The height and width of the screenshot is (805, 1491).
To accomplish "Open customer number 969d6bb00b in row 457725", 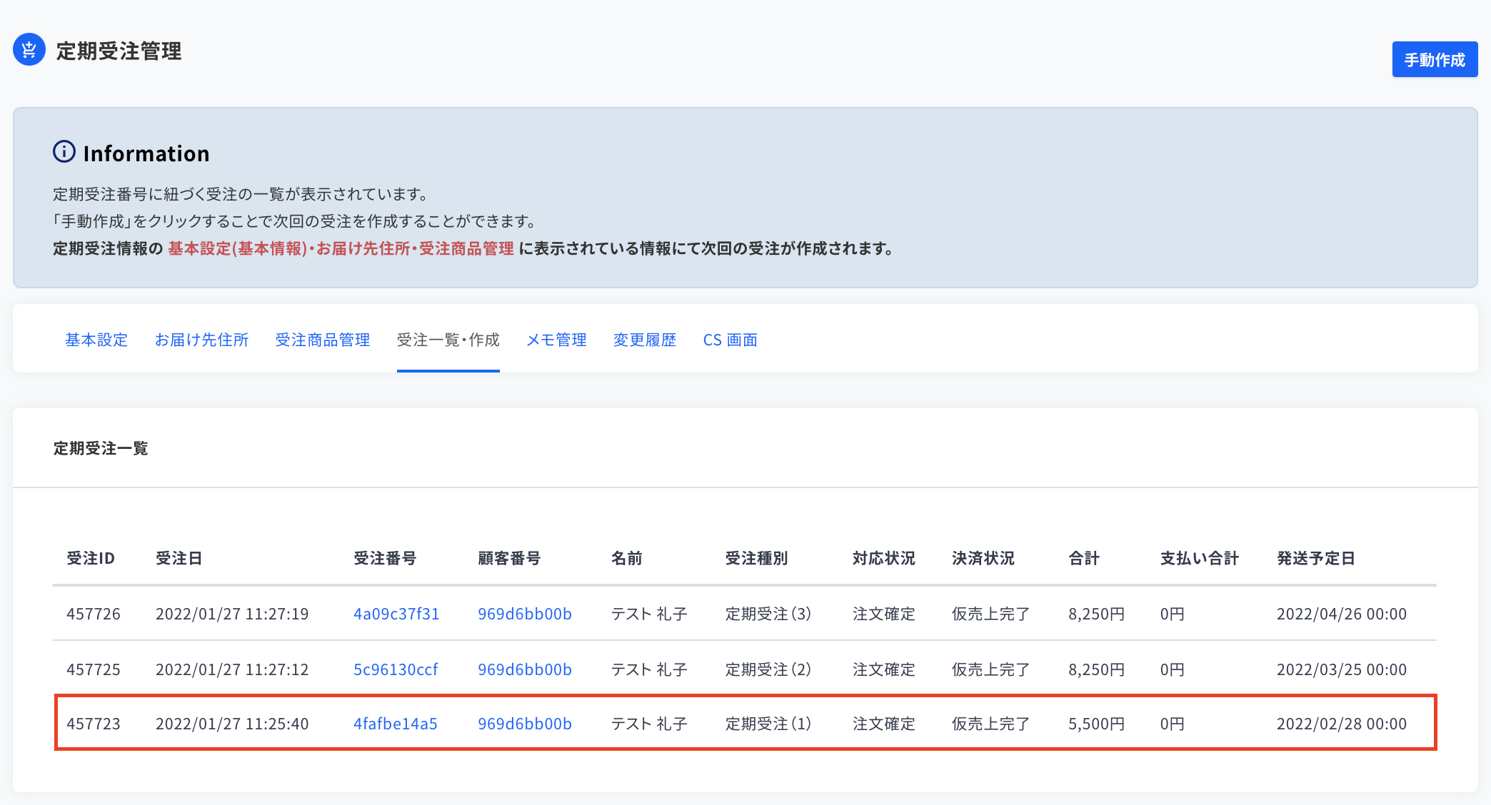I will point(525,669).
